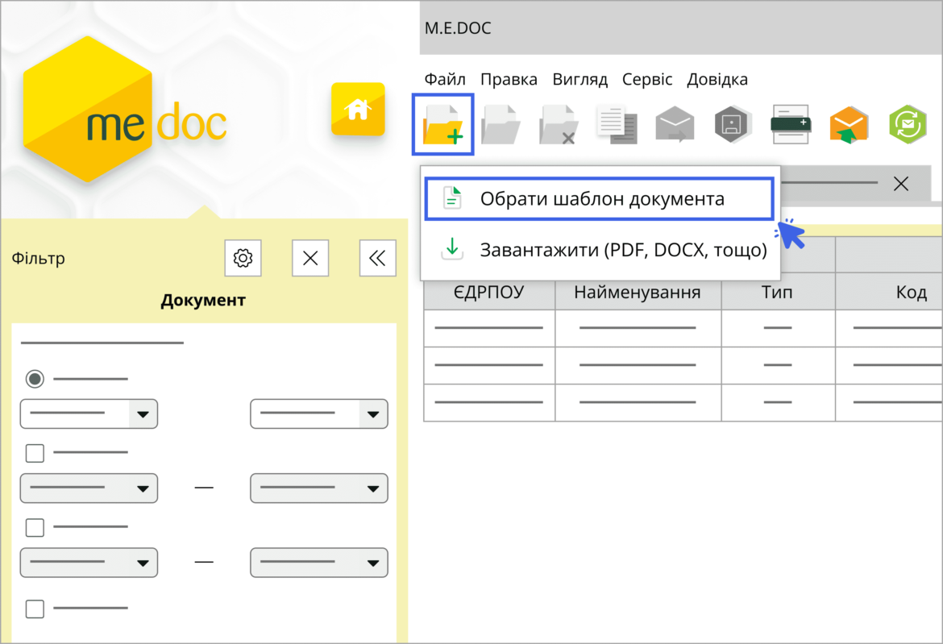Screen dimensions: 943x644
Task: Click the delete document folder icon with X
Action: coord(558,124)
